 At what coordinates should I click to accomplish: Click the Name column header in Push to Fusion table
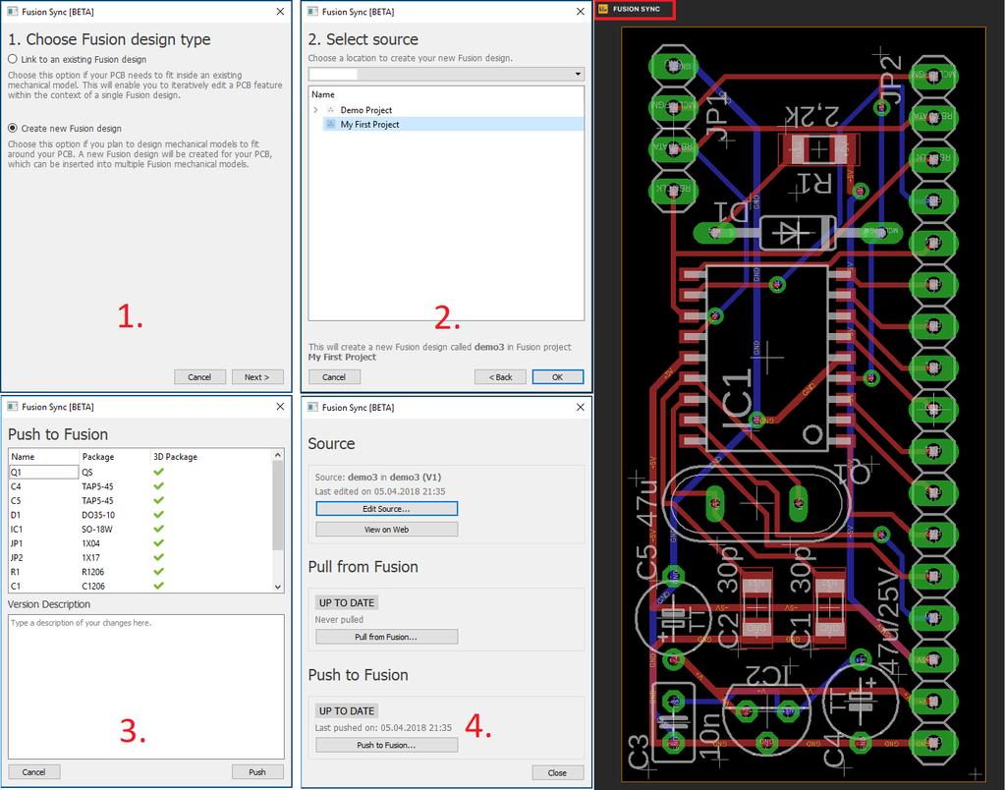(x=23, y=456)
